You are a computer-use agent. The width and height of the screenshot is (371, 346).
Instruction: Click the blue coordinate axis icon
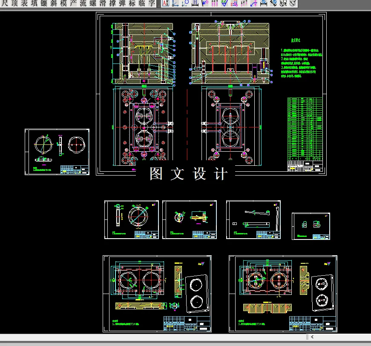pyautogui.click(x=175, y=3)
